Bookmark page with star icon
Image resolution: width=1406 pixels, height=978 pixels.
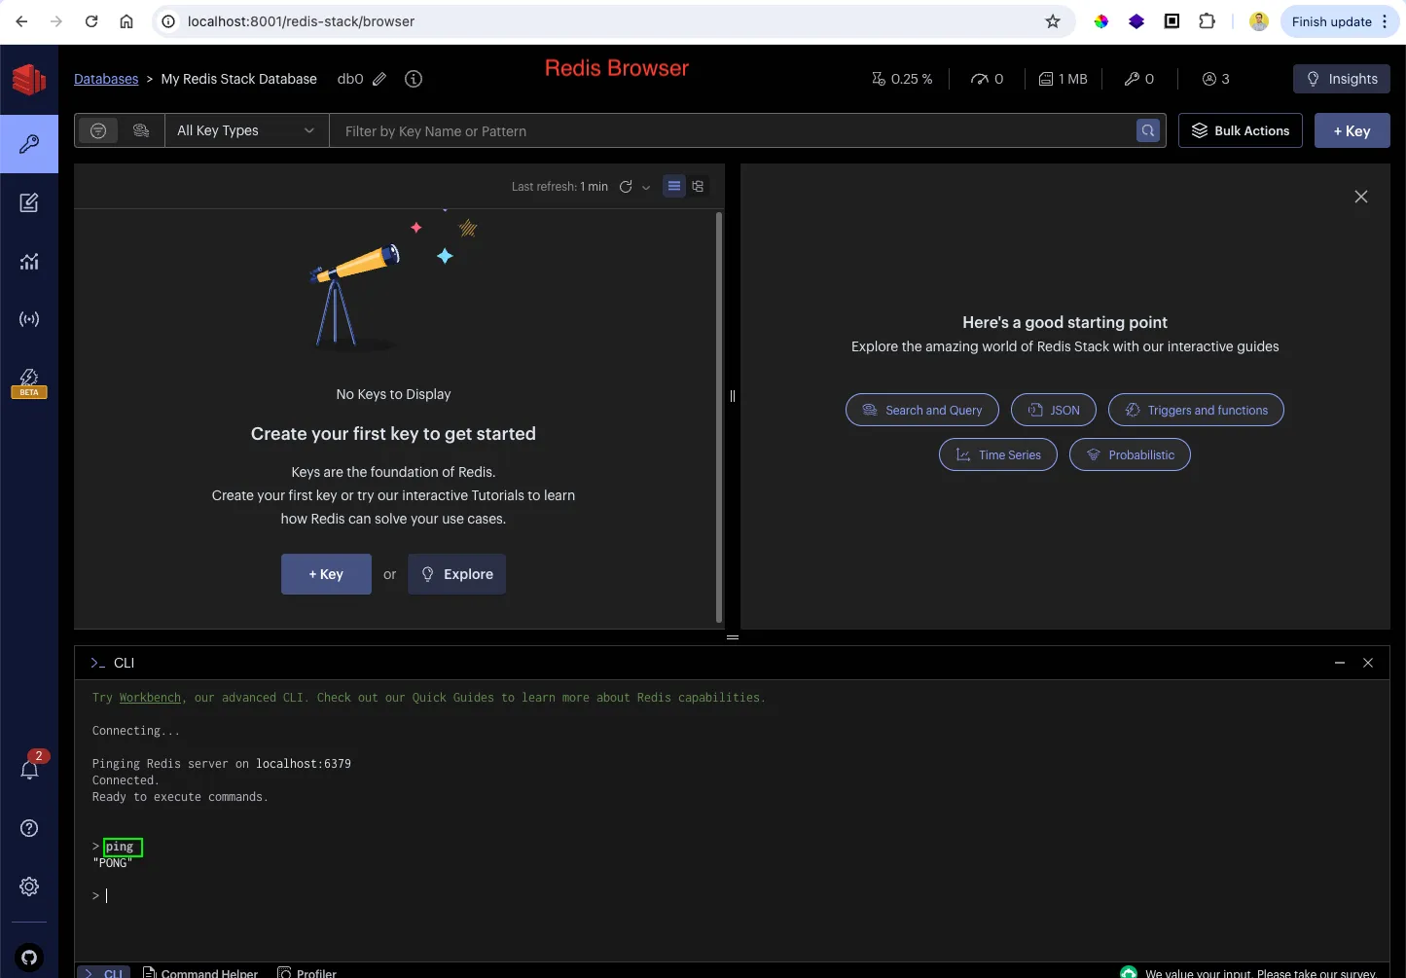(1053, 21)
